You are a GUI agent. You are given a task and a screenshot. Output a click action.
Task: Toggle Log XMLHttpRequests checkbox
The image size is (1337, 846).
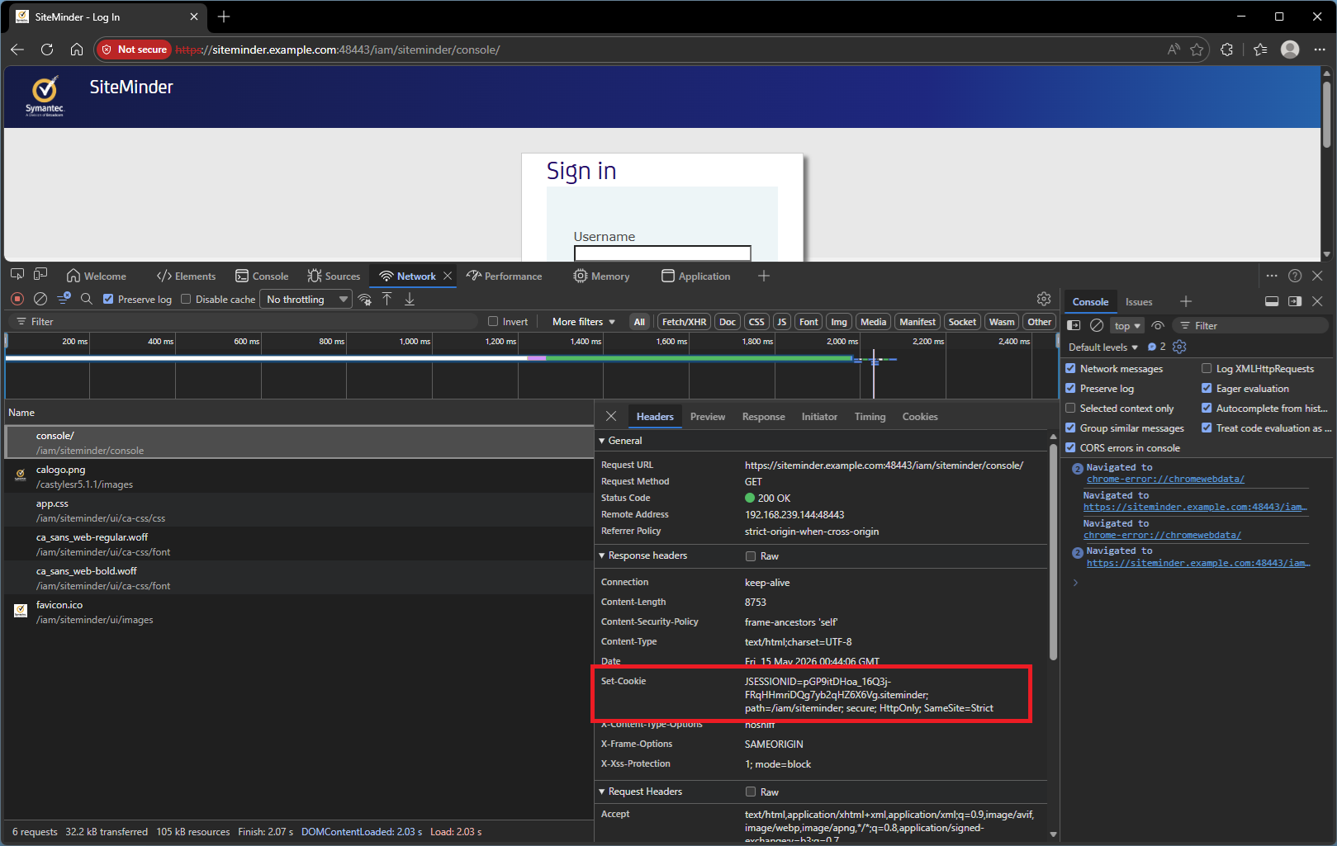coord(1207,369)
